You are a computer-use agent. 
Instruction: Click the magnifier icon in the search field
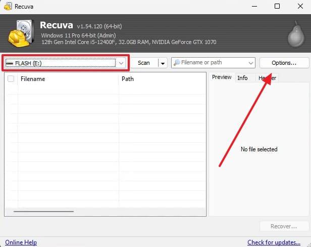(x=177, y=62)
